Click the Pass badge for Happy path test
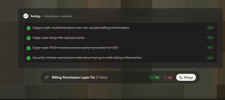This screenshot has width=225, height=100. pos(210,28)
